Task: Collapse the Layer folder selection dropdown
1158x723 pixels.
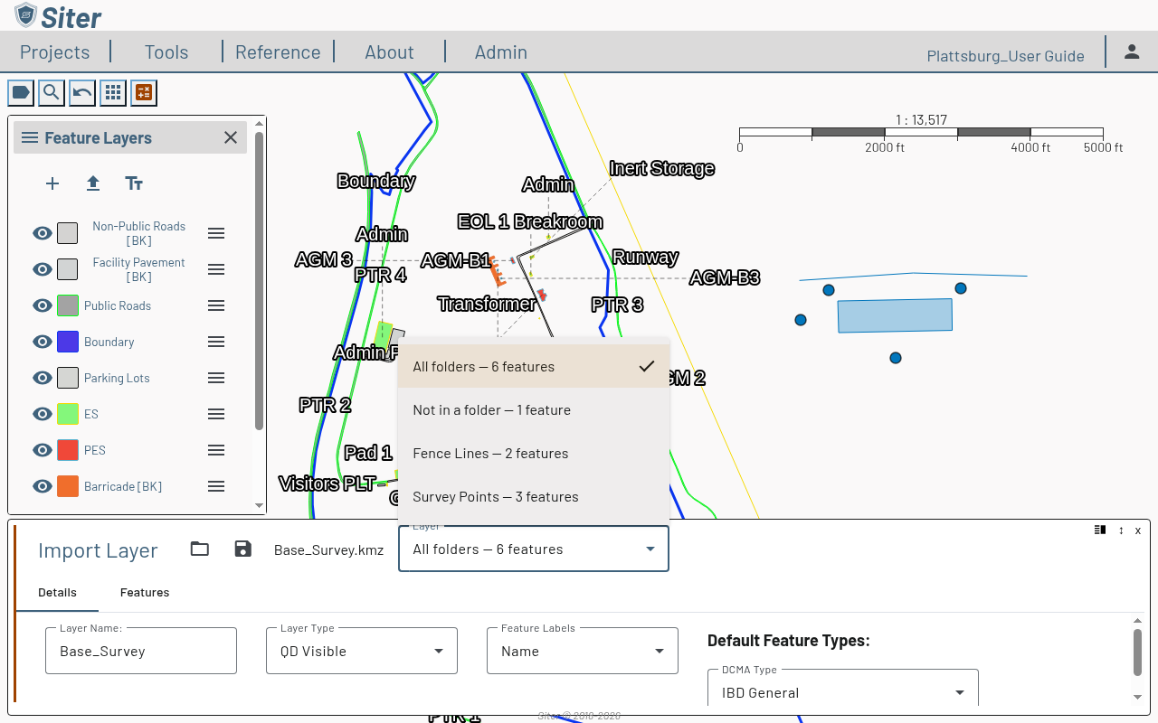Action: click(534, 549)
